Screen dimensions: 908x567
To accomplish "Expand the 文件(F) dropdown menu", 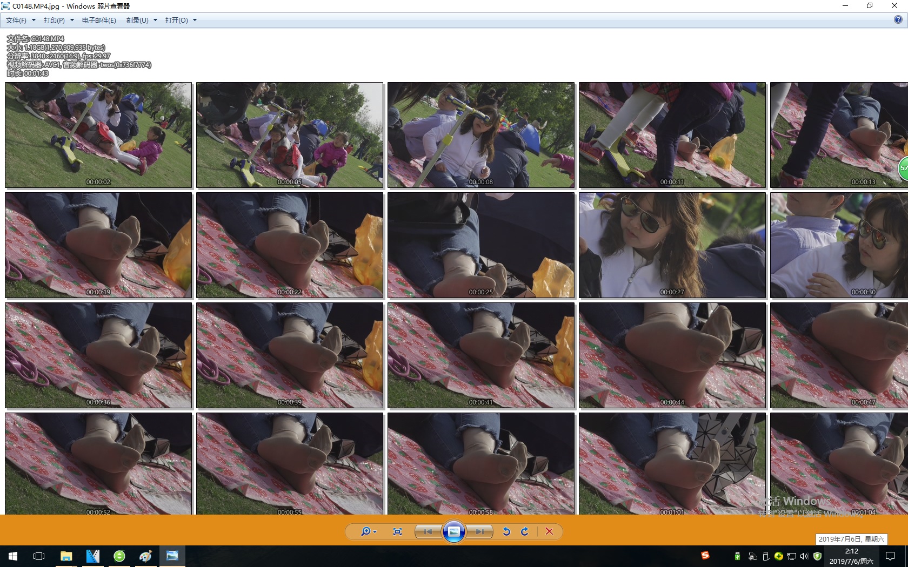I will point(21,20).
